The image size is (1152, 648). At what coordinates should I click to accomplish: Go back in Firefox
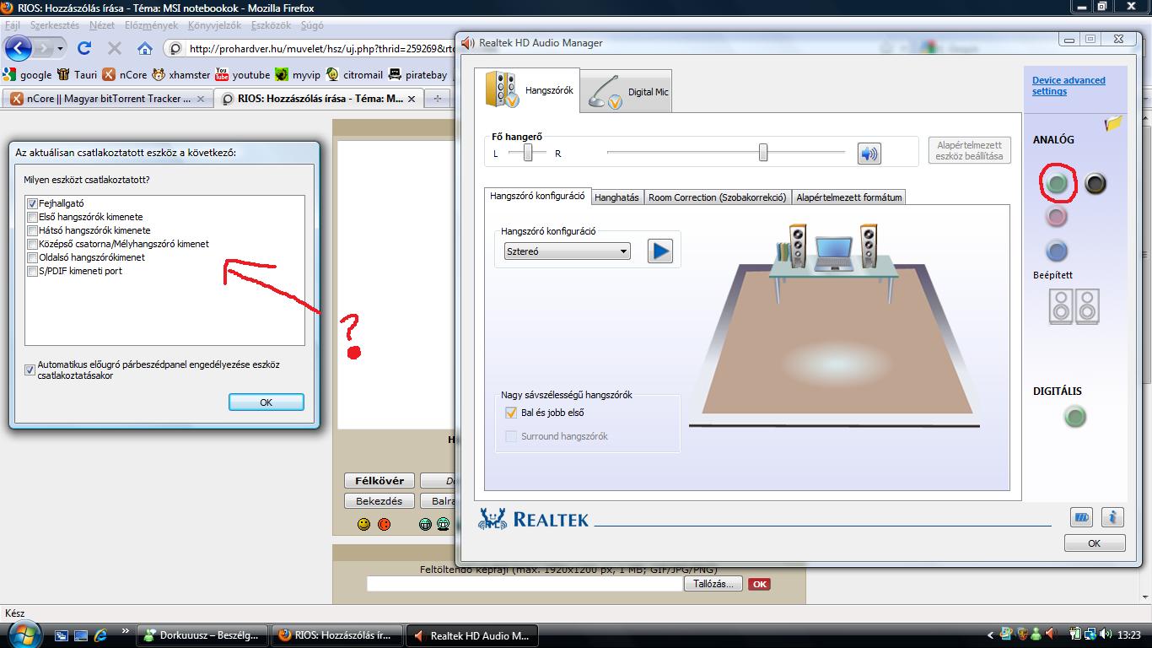coord(19,48)
